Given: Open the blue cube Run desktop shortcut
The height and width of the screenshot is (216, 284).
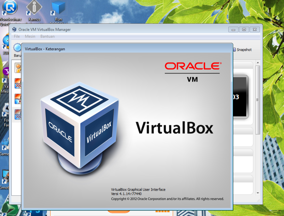Looking at the screenshot, I should click(x=58, y=8).
